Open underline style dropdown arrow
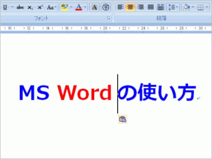The width and height of the screenshot is (212, 159). tap(12, 7)
